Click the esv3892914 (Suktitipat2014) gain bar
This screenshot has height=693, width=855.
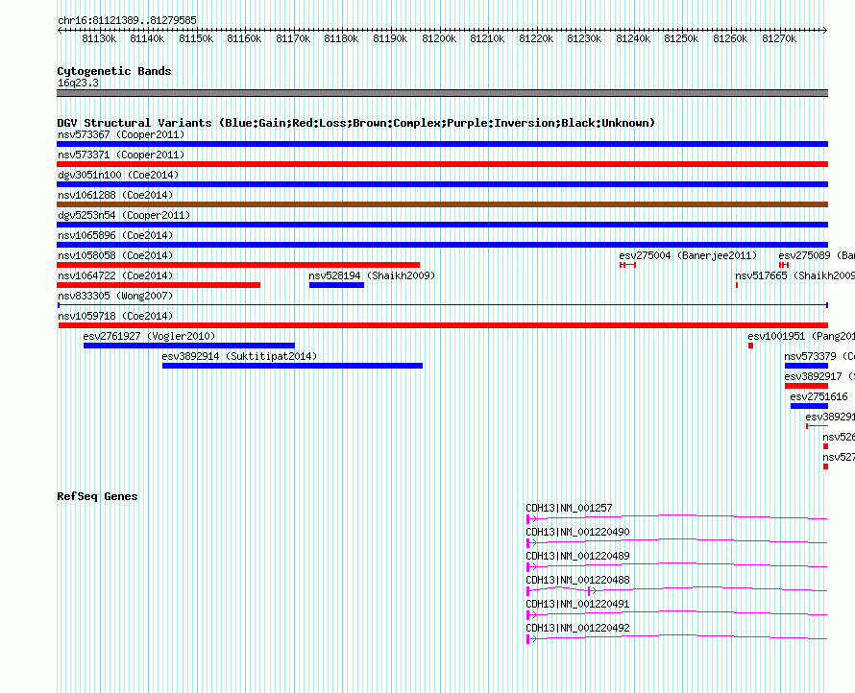coord(292,366)
